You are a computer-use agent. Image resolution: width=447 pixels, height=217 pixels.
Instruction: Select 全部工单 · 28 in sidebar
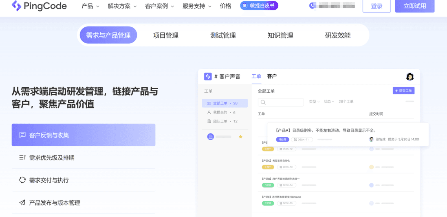click(225, 103)
